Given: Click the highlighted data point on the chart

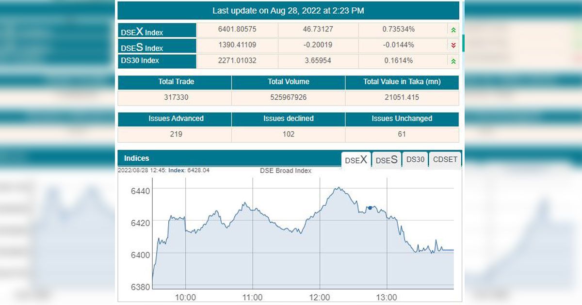Looking at the screenshot, I should click(x=370, y=208).
